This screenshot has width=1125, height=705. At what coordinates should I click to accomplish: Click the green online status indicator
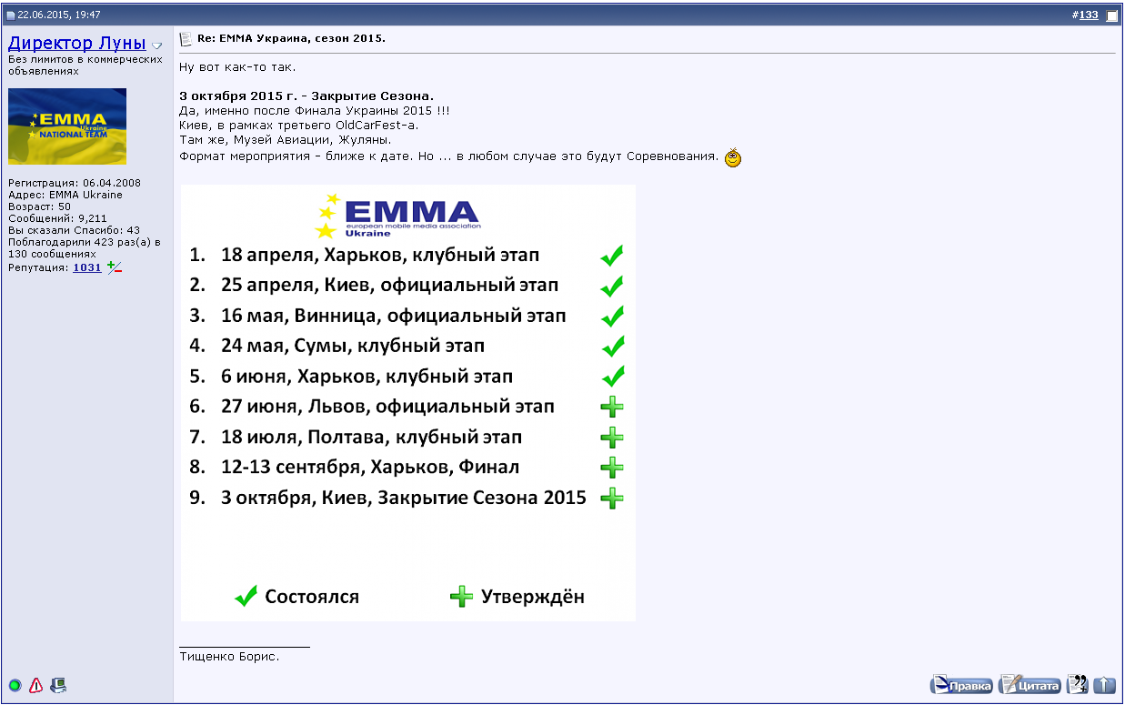pyautogui.click(x=15, y=685)
